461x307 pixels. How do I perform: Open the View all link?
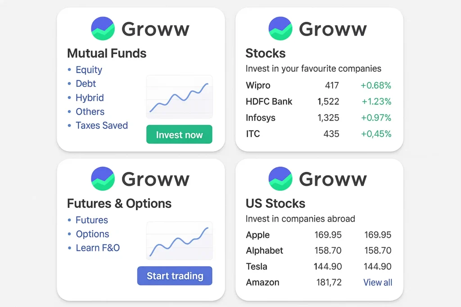(377, 282)
